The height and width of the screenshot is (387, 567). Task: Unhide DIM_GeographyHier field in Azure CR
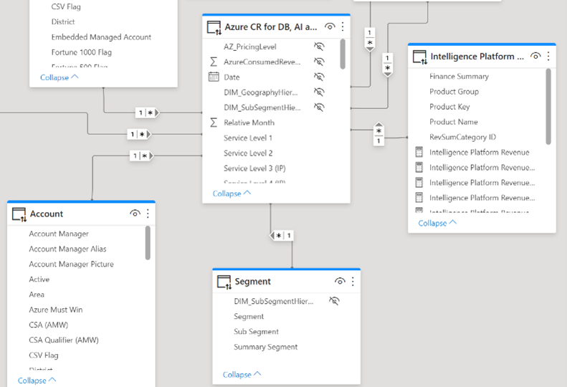(x=319, y=92)
